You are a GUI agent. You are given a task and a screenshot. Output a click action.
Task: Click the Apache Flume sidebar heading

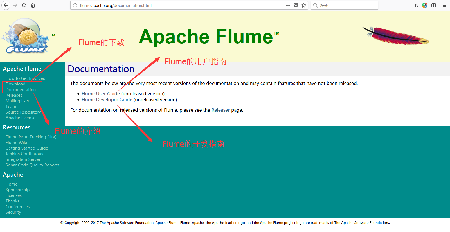(22, 69)
